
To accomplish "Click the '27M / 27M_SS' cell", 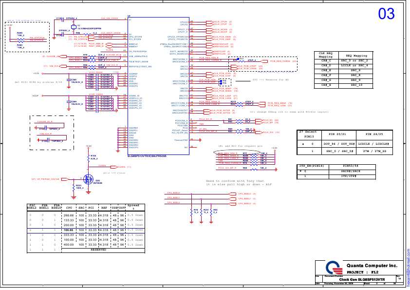I will click(x=374, y=151).
